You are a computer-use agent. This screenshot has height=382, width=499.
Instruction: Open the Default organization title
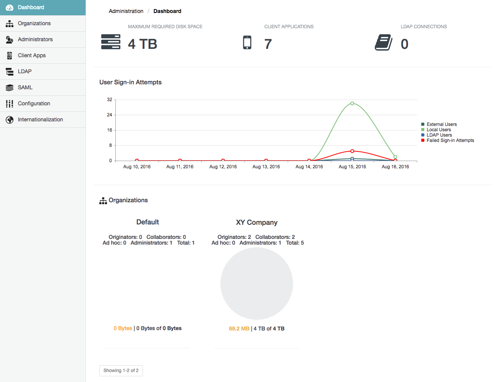tap(147, 222)
